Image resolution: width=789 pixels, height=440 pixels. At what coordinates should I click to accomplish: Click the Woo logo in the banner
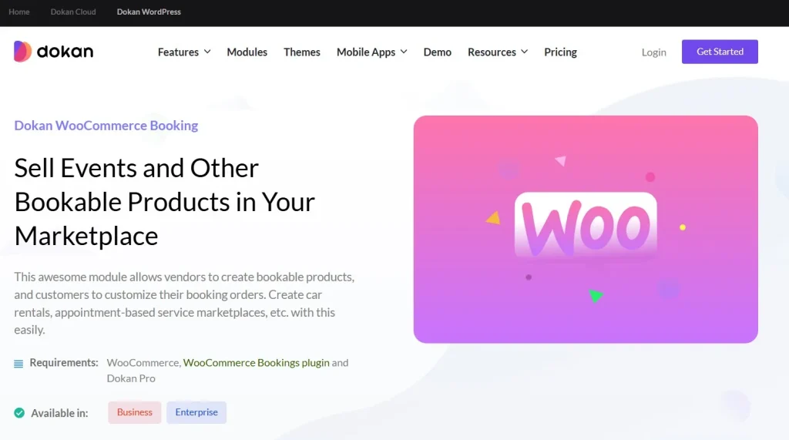(x=586, y=225)
